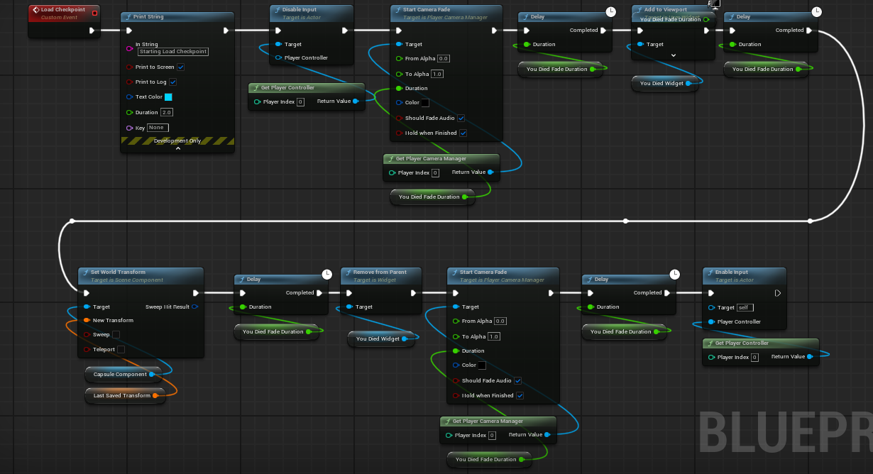The width and height of the screenshot is (873, 474).
Task: Toggle the Print to Screen checkbox
Action: click(181, 67)
